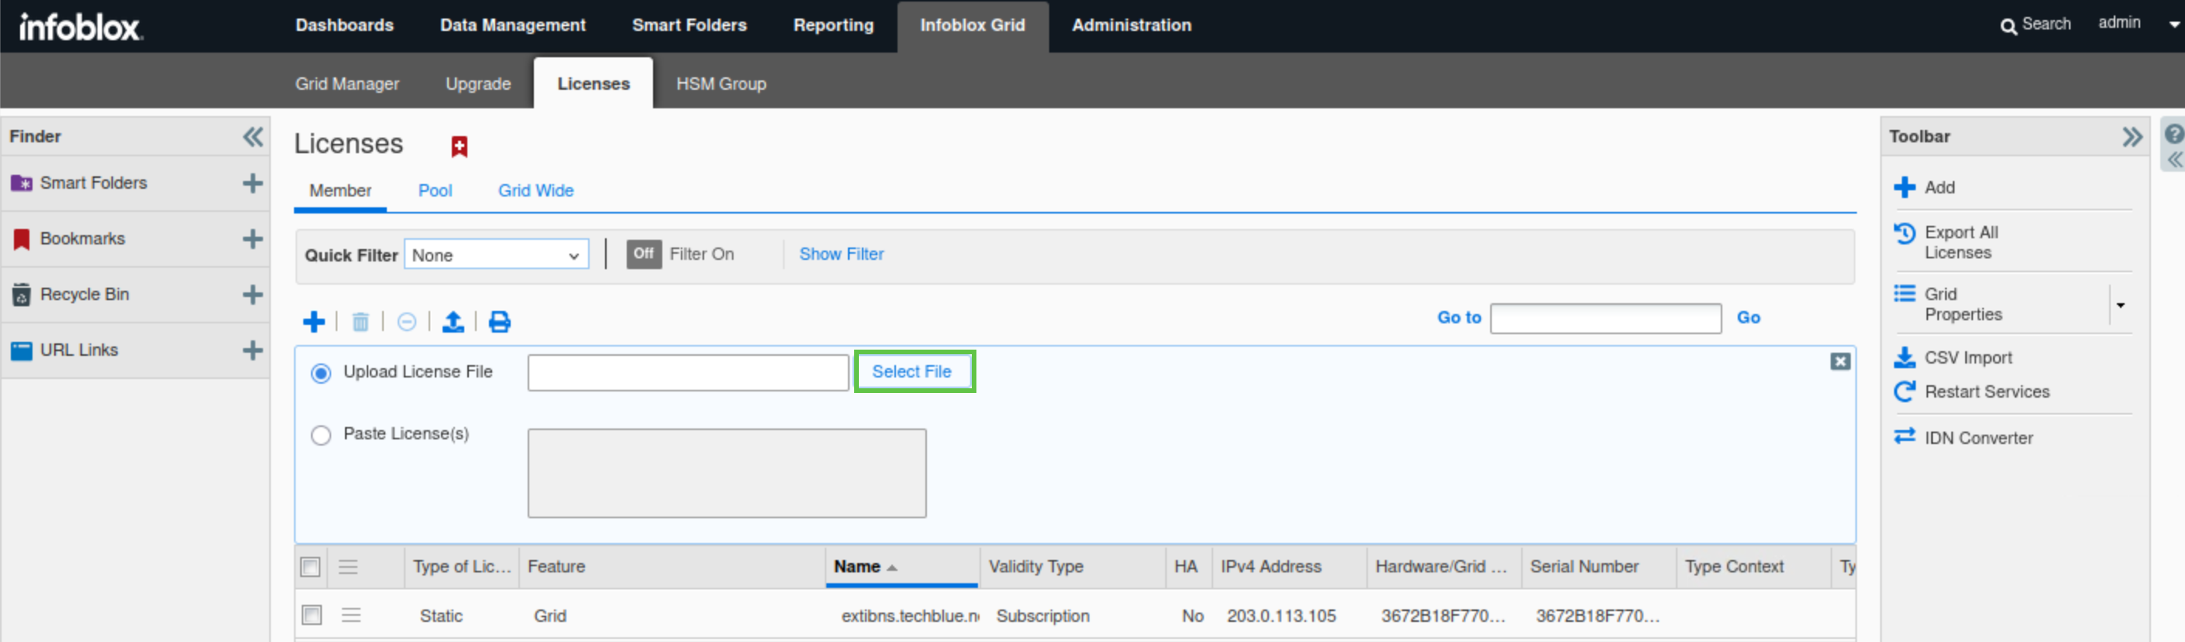Click the 203.0.113.105 IPv4 address cell
This screenshot has width=2185, height=642.
click(1281, 616)
